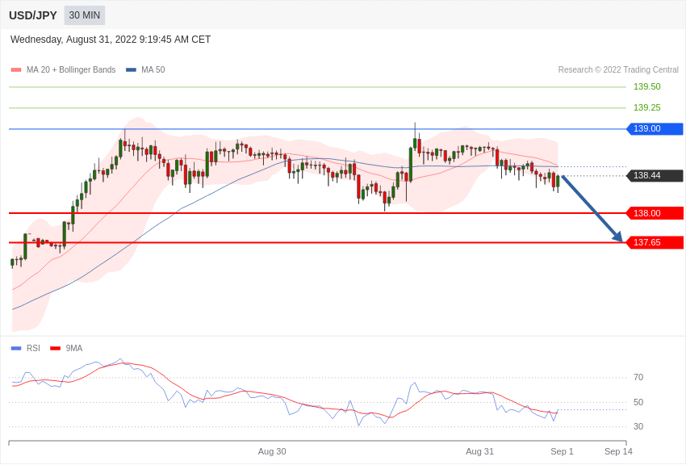Click the 138.44 current price tag
This screenshot has height=465, width=686.
655,176
